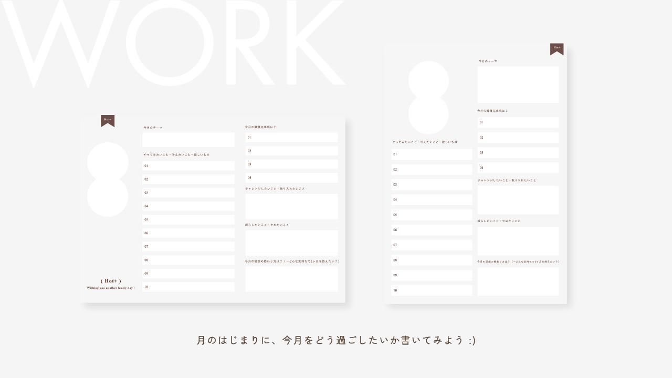
Task: Select wish list row 10 on the landscape planner
Action: 188,287
